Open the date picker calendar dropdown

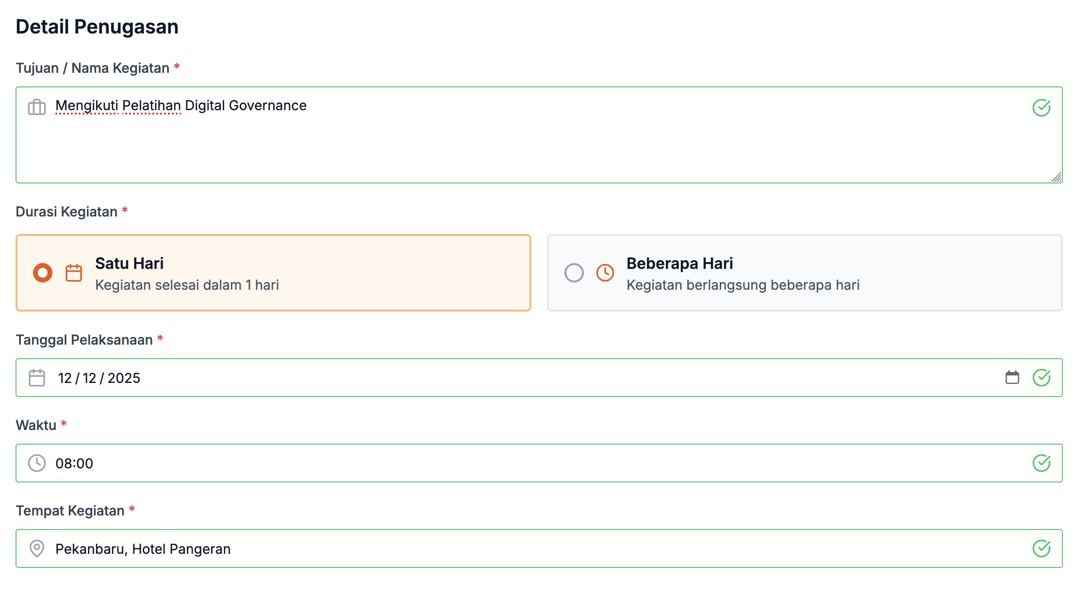coord(1012,378)
